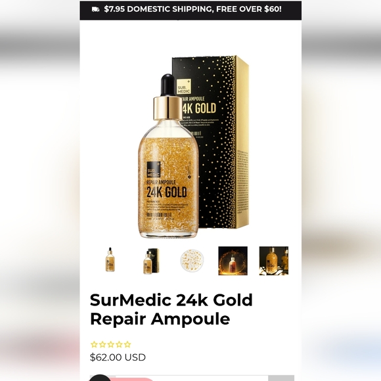Click the third rating star

tap(111, 344)
